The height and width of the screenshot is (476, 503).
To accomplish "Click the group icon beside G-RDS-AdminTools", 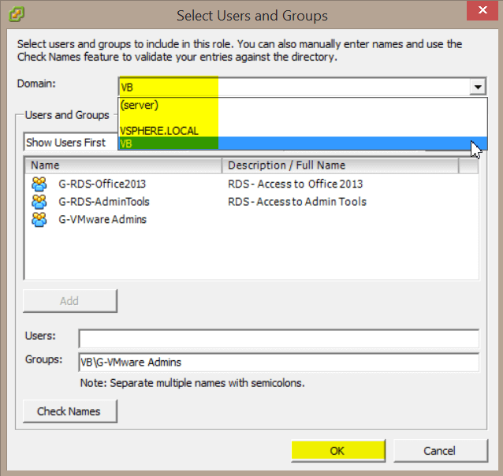I will click(39, 202).
